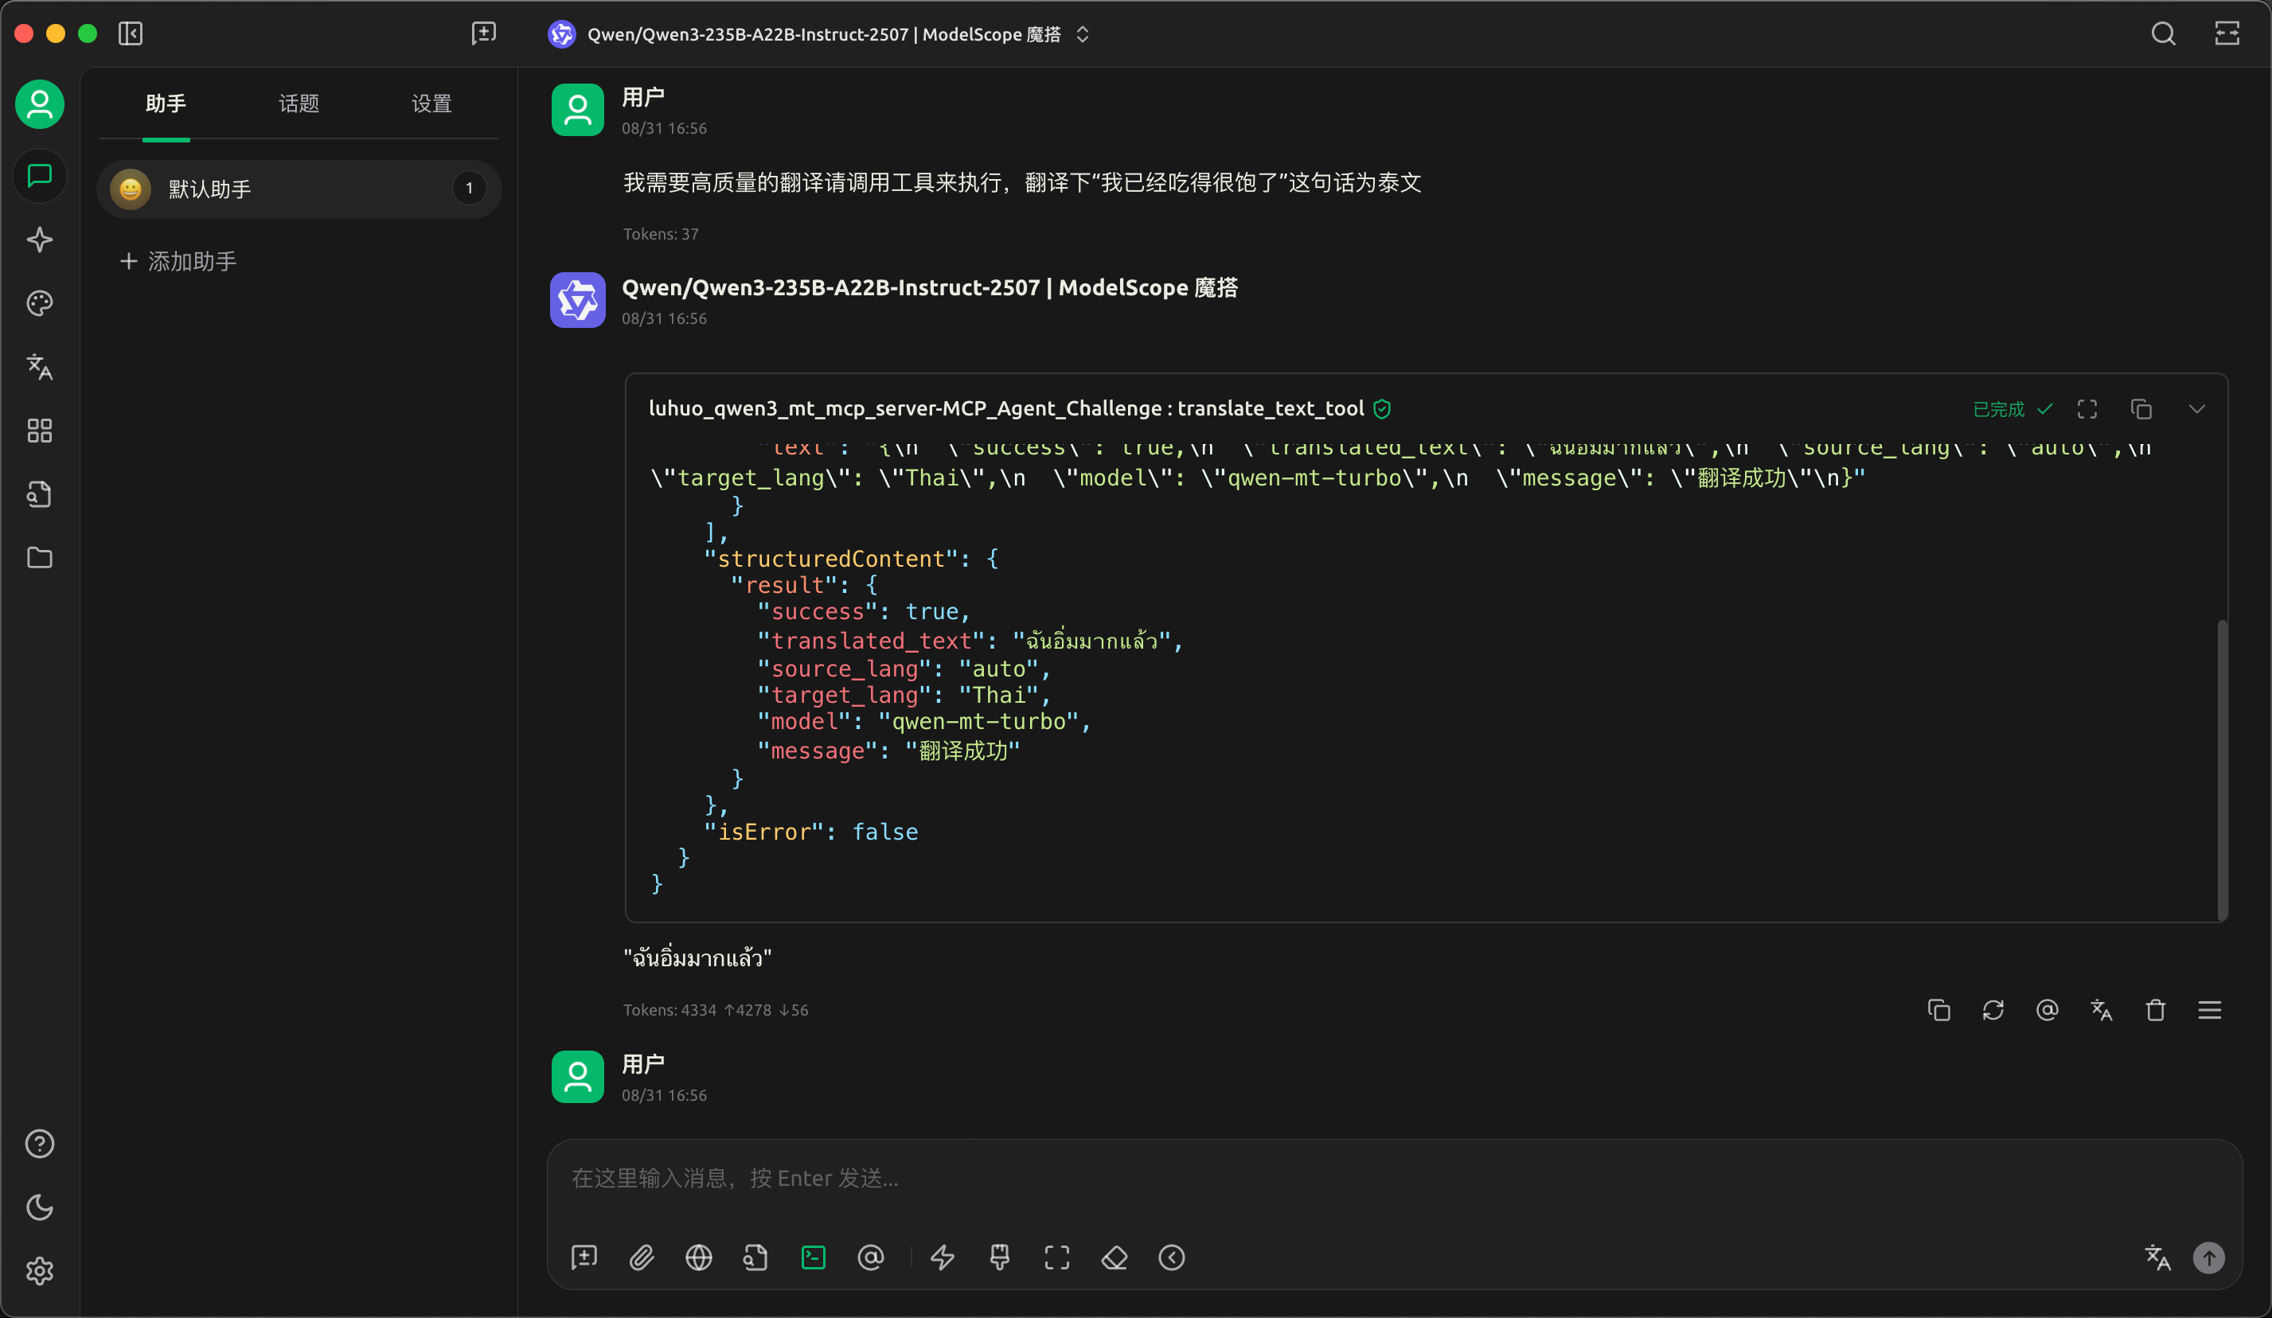Open knowledge base icon in input toolbar
2272x1318 pixels.
(x=755, y=1258)
